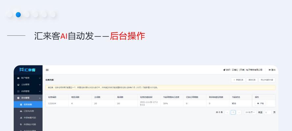Viewport: 292px width, 131px height.
Task: Click the 操作 column header
Action: click(257, 97)
